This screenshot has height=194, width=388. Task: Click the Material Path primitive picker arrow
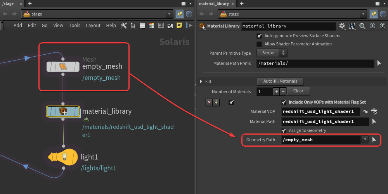(x=374, y=121)
